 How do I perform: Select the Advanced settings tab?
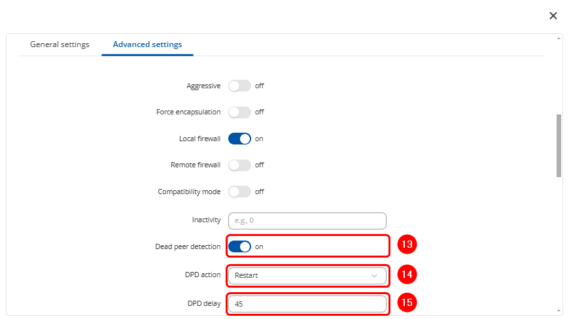click(147, 44)
